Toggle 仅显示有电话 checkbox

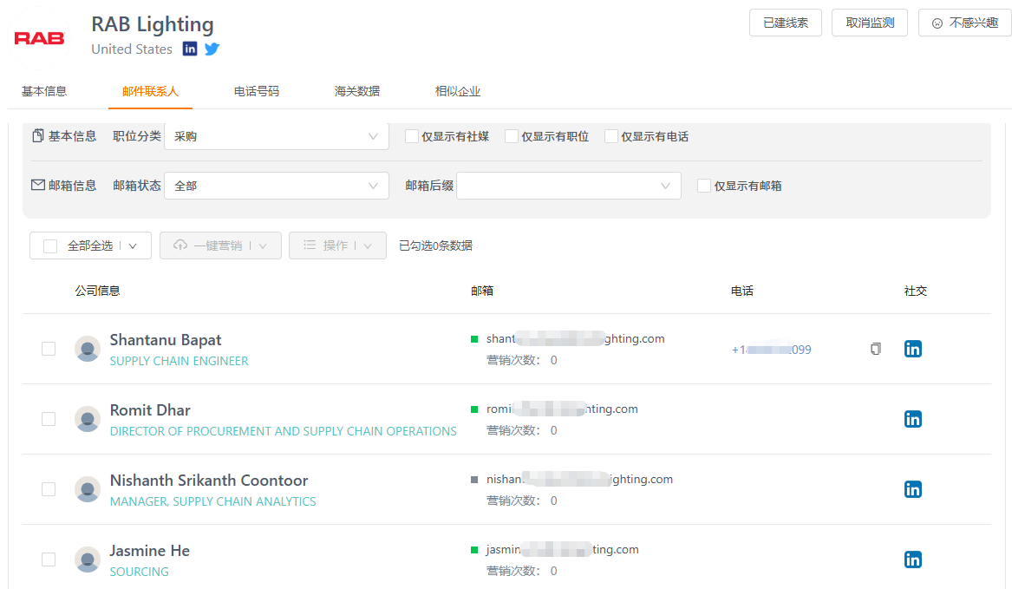(x=611, y=136)
